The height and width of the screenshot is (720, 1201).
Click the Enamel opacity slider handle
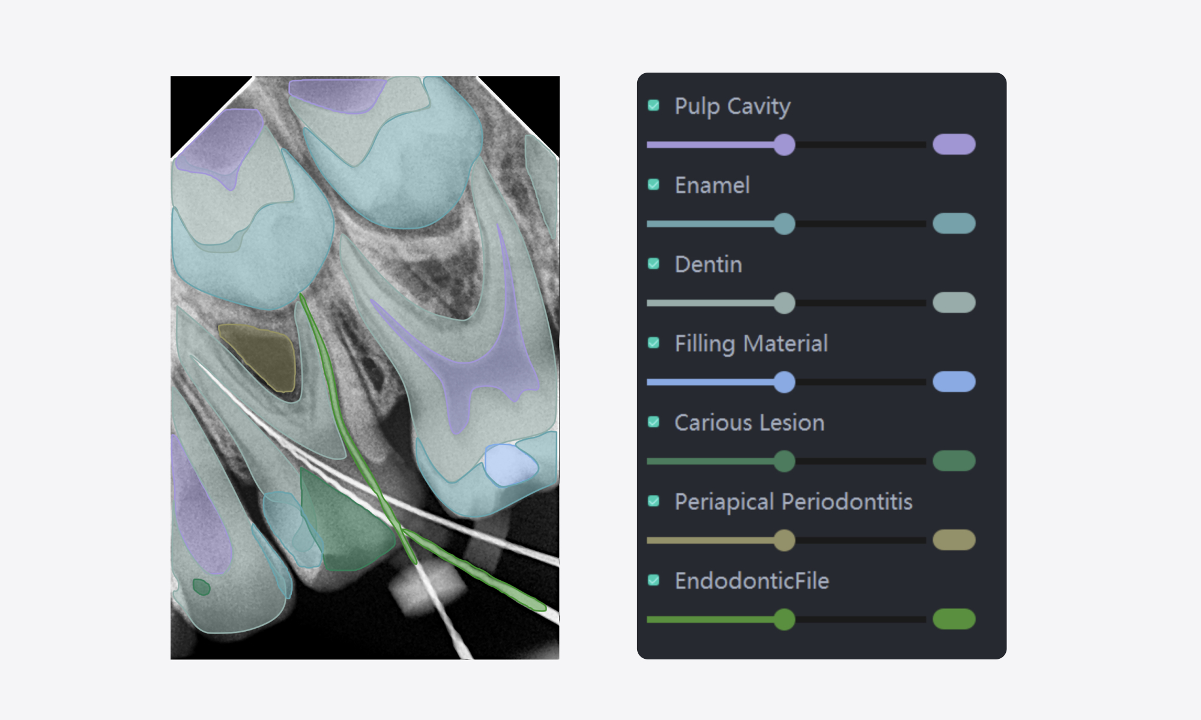pyautogui.click(x=784, y=224)
